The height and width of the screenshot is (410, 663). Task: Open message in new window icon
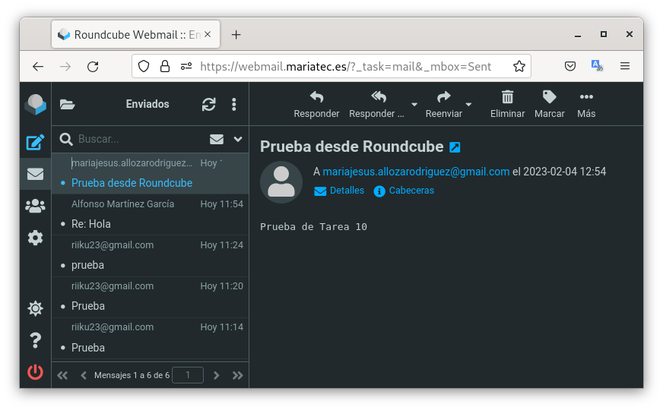(455, 147)
